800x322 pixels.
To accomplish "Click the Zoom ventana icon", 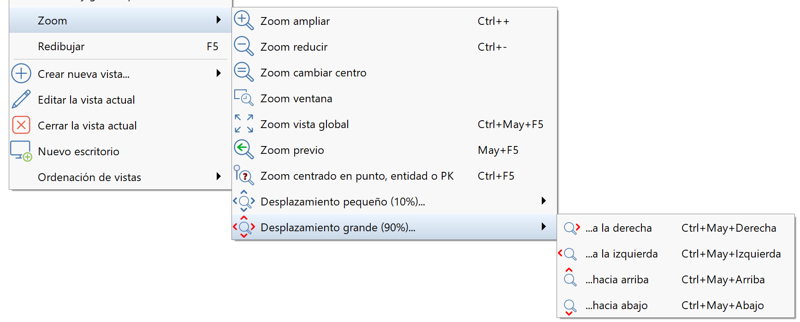I will tap(243, 98).
